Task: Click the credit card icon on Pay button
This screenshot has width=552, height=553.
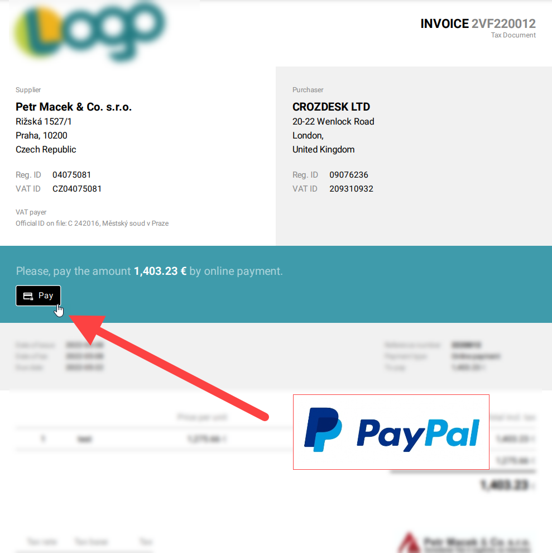Action: click(28, 296)
